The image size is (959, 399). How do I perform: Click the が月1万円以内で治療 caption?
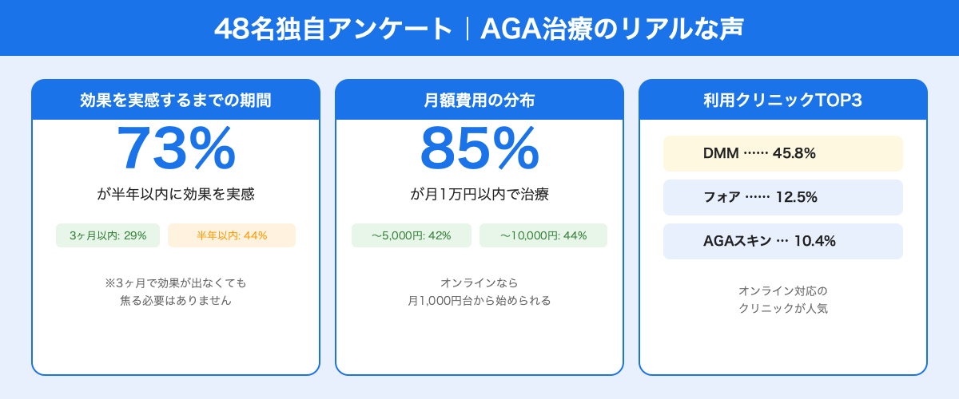pyautogui.click(x=479, y=194)
